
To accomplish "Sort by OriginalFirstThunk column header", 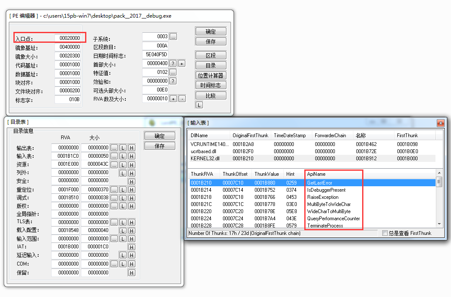I will coord(250,135).
